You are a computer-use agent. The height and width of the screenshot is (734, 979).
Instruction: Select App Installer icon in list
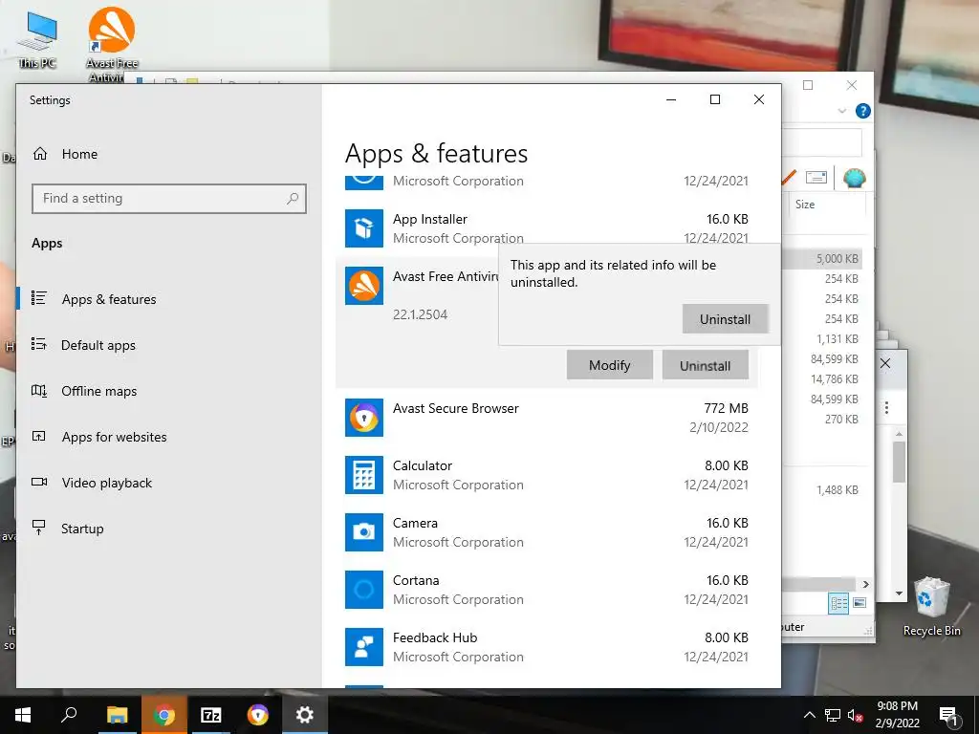pyautogui.click(x=364, y=228)
